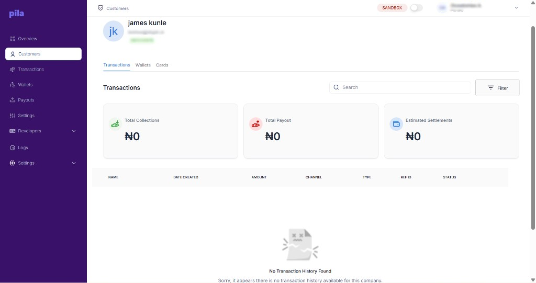Expand the Developers submenu chevron
This screenshot has height=283, width=536.
pos(74,131)
